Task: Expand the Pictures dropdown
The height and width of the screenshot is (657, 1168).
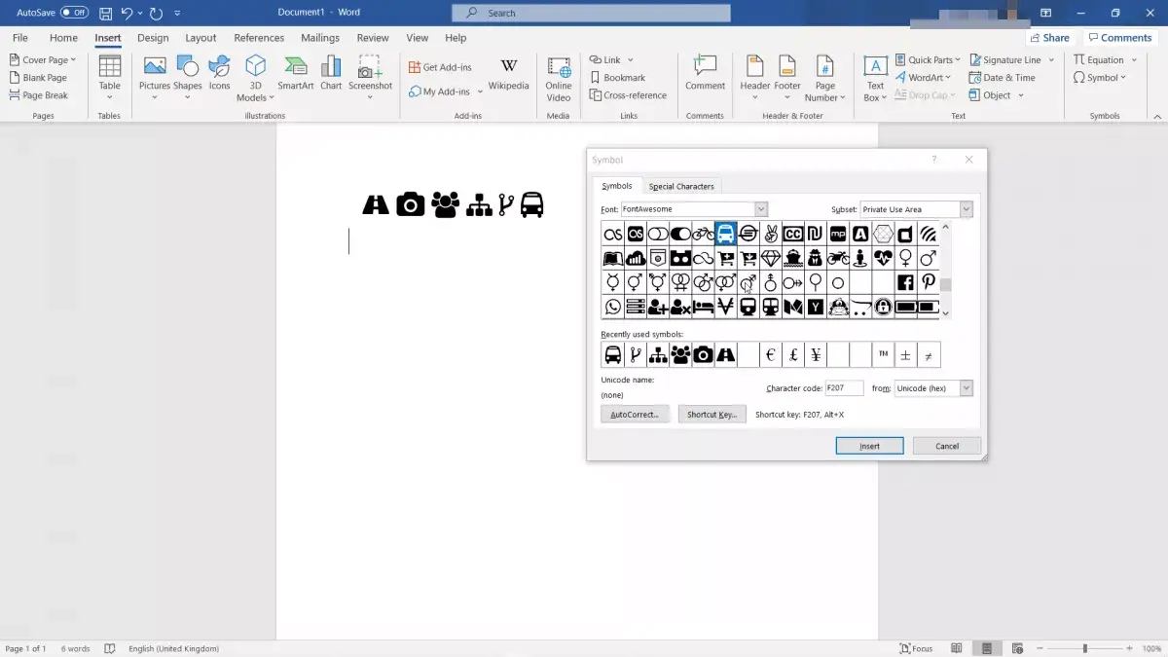Action: (155, 97)
